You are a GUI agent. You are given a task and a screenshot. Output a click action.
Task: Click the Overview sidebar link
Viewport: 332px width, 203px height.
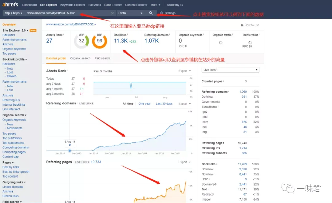point(9,25)
